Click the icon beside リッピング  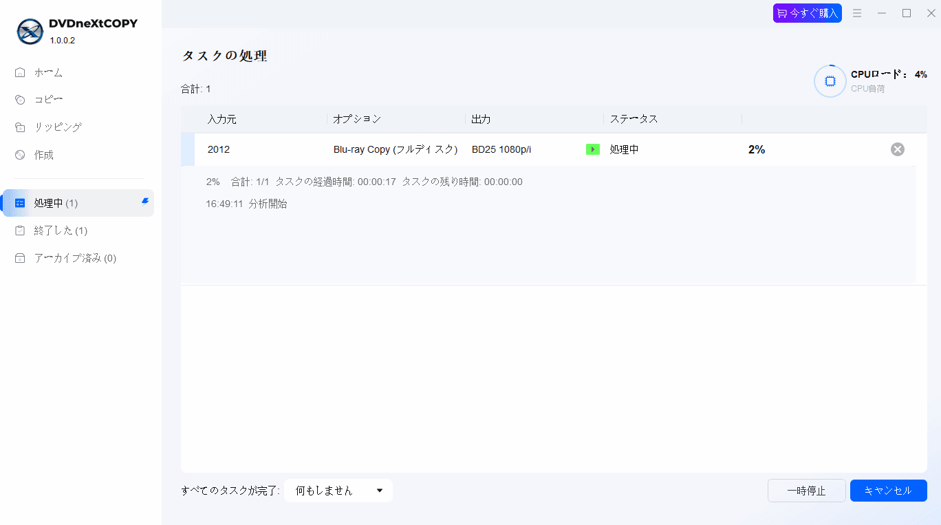20,127
